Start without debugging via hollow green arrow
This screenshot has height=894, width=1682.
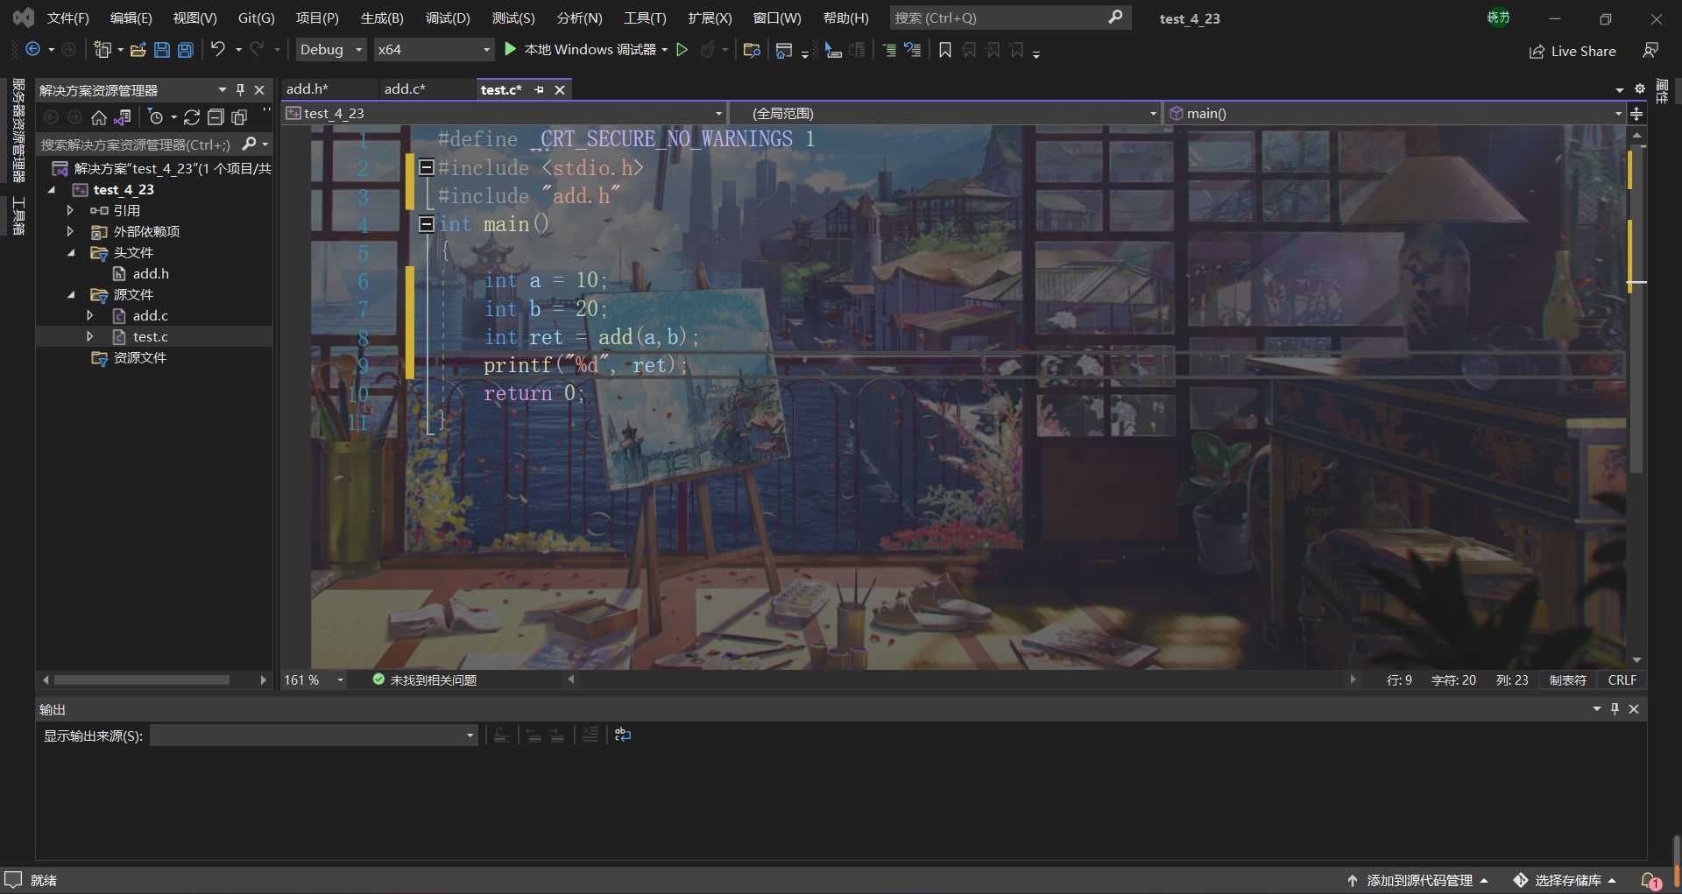[x=682, y=50]
